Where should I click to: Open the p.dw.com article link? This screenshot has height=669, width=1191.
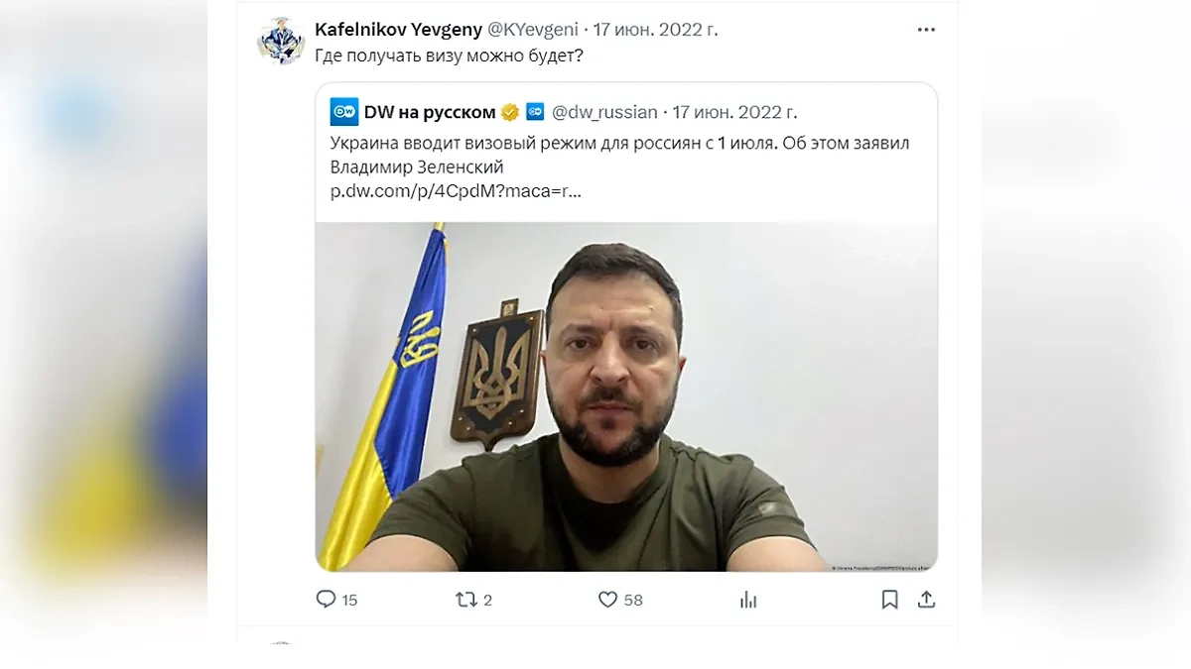tap(456, 190)
